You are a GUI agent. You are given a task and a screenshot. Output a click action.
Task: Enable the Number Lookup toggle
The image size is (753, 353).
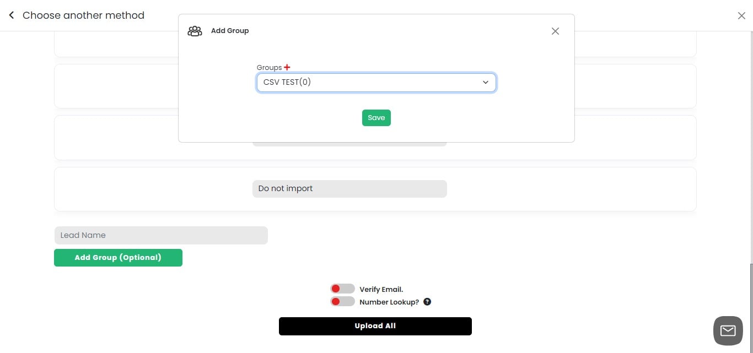pos(342,301)
